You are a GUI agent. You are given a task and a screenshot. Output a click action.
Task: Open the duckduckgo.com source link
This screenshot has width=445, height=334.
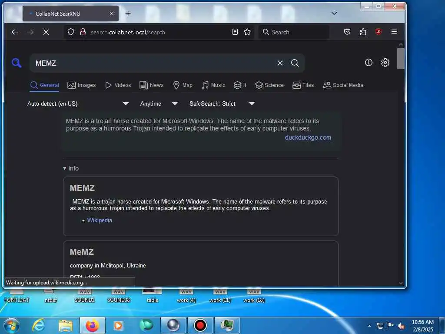[x=308, y=137]
